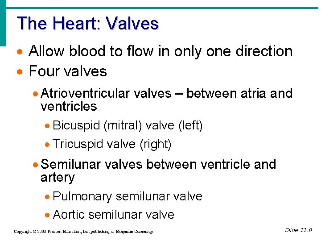Click the "Four valves" text
Image resolution: width=321 pixels, height=241 pixels.
coord(68,71)
